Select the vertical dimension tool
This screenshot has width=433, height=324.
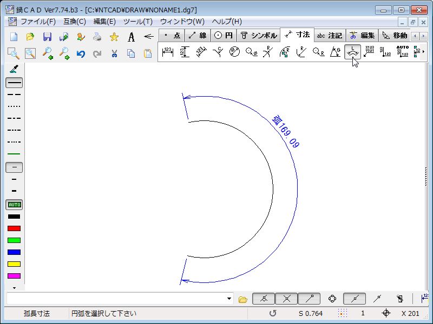(x=185, y=52)
